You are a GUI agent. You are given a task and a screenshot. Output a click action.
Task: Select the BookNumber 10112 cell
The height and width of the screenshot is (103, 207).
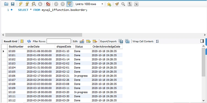coord(17,100)
